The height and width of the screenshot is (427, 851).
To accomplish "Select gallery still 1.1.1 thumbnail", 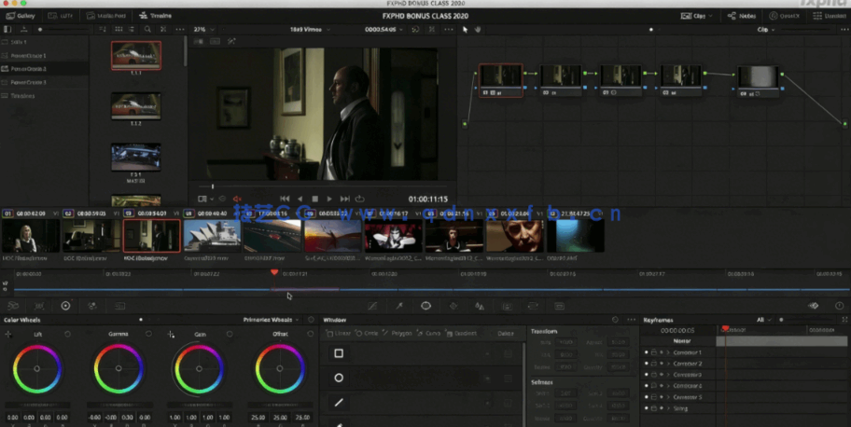I will coord(135,55).
